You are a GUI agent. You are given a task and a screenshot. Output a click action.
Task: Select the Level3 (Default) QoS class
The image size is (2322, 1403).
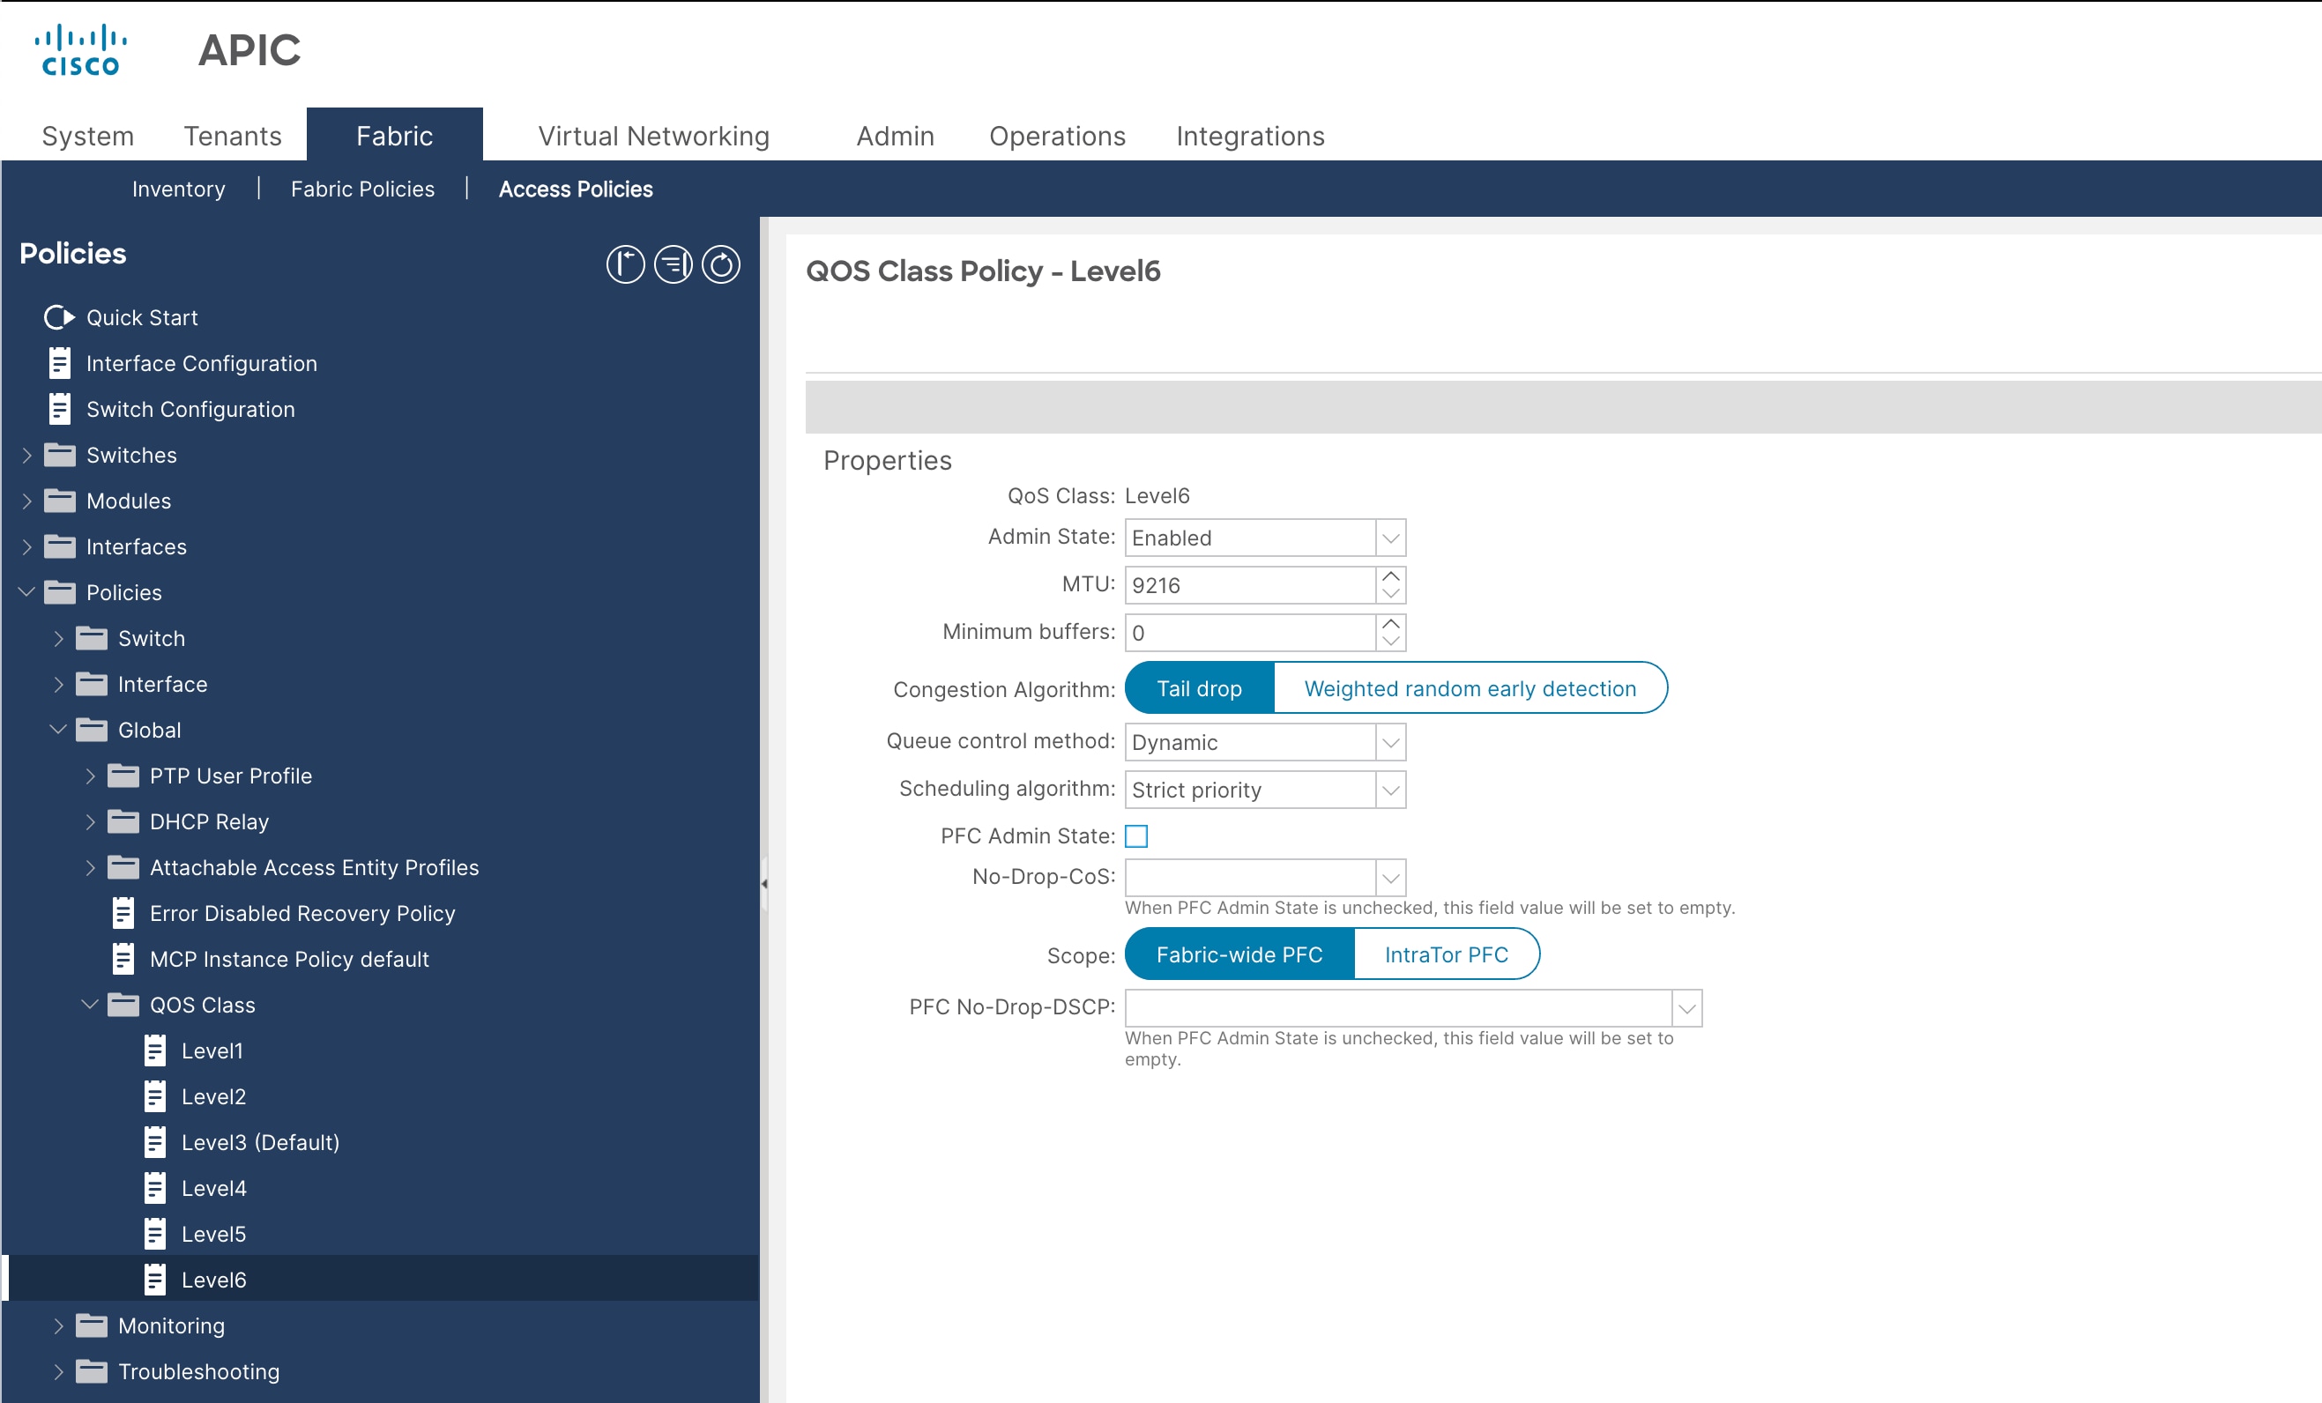pos(260,1142)
